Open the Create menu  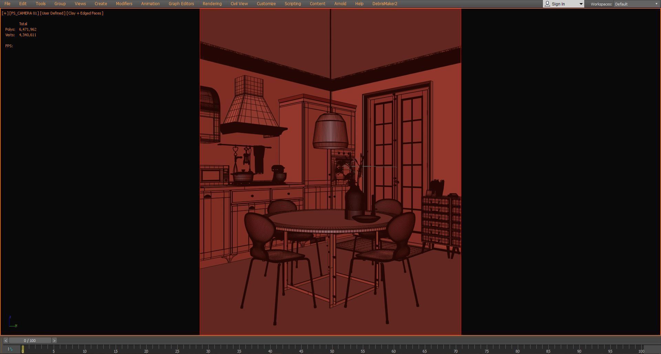[101, 3]
